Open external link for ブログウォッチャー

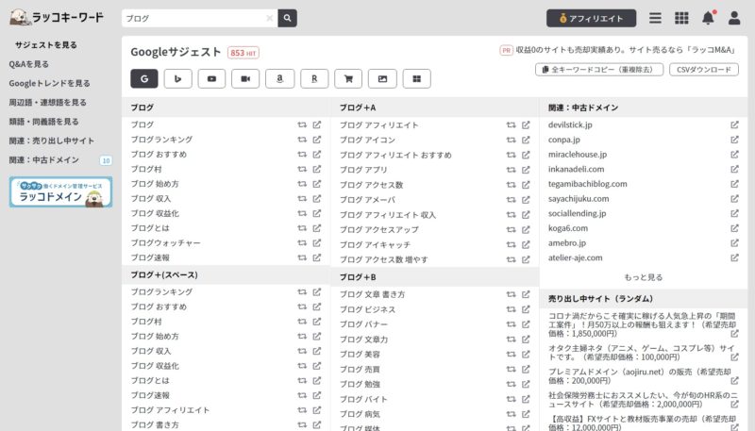click(x=317, y=243)
